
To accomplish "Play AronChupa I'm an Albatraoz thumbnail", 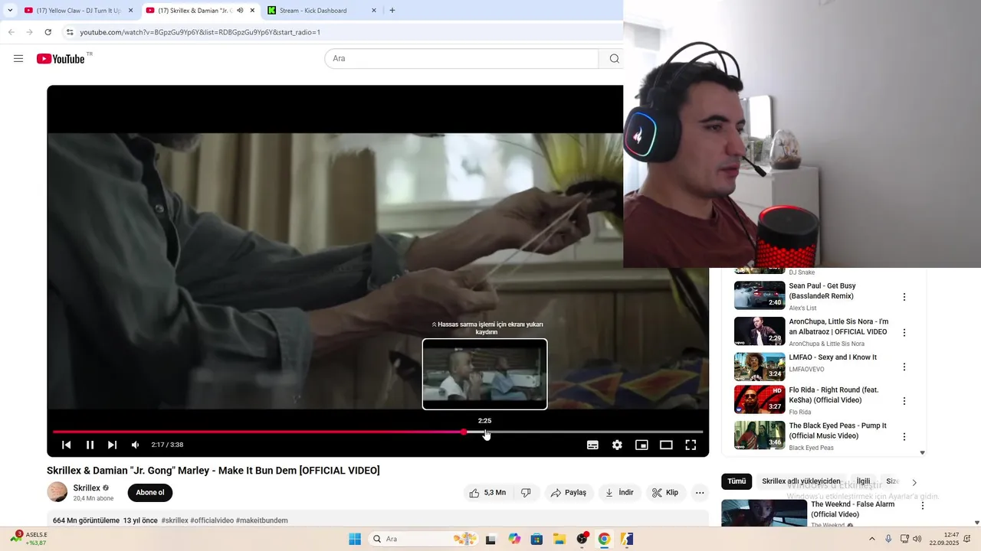I will click(x=760, y=331).
